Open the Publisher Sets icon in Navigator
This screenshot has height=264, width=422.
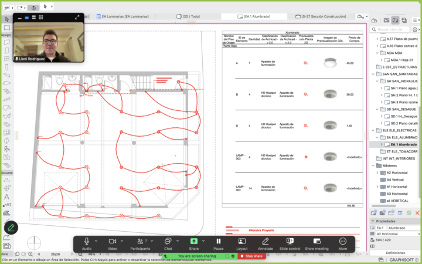click(404, 20)
